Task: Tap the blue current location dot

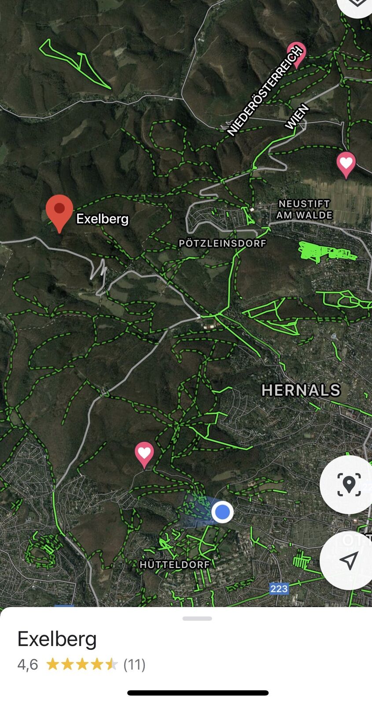Action: coord(222,512)
